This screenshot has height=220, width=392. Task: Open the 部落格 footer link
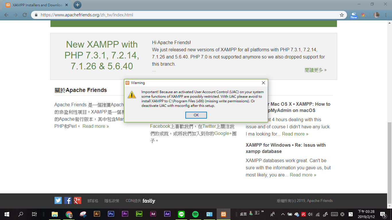[93, 201]
